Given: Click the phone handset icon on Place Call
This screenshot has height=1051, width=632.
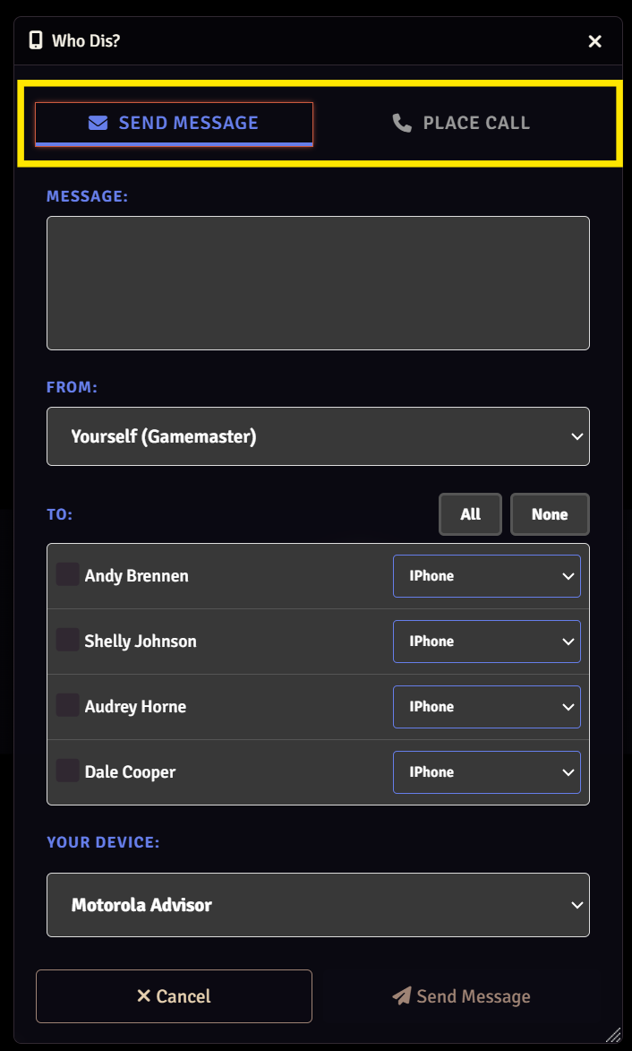Looking at the screenshot, I should point(402,123).
